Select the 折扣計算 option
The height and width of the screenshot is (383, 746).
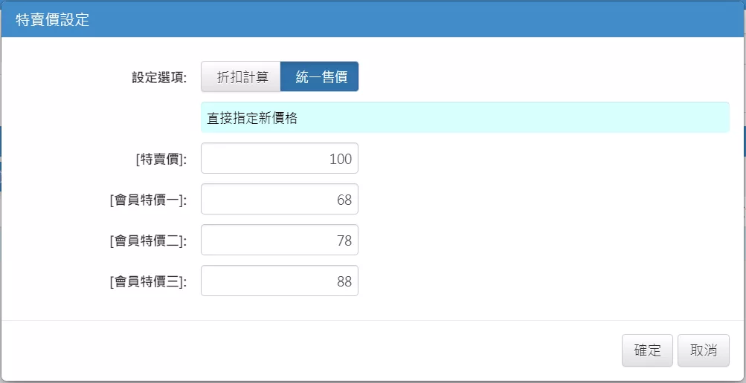[x=241, y=76]
